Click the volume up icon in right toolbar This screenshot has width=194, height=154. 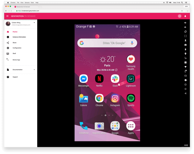pos(185,23)
